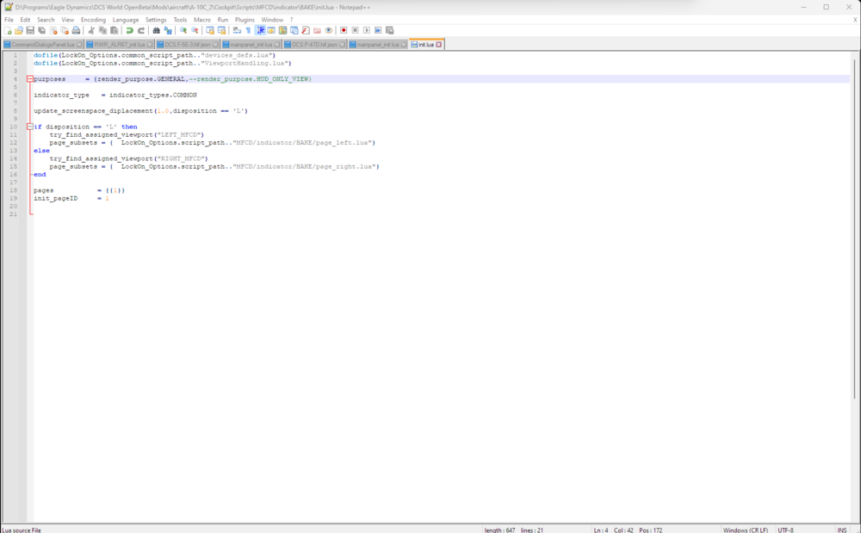861x533 pixels.
Task: Click line number 18 in the margin
Action: pyautogui.click(x=13, y=190)
